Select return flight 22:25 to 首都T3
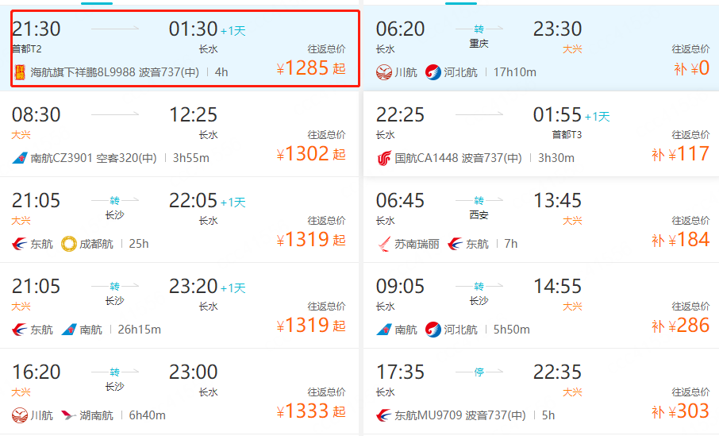The image size is (719, 436). pyautogui.click(x=541, y=134)
